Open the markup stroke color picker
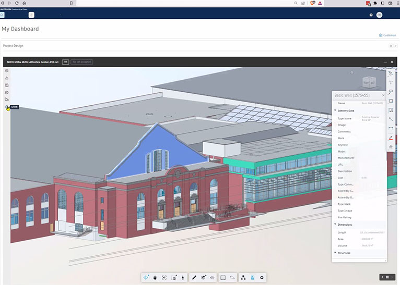The image size is (400, 285). pos(391,138)
